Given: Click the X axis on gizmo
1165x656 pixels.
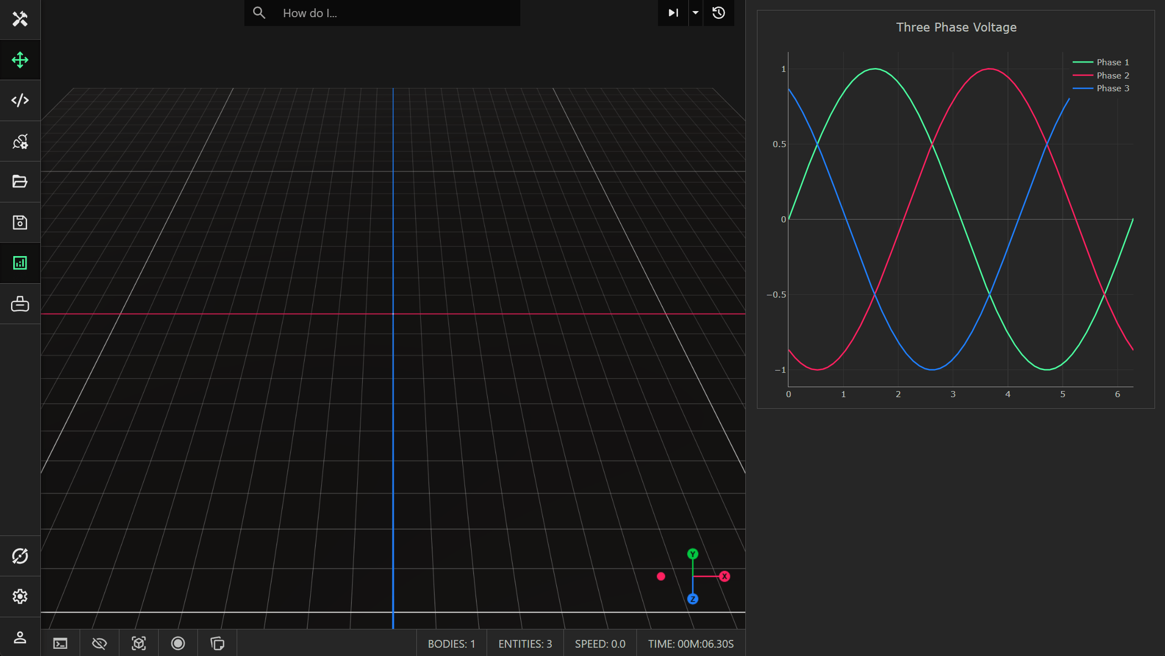Looking at the screenshot, I should [724, 576].
